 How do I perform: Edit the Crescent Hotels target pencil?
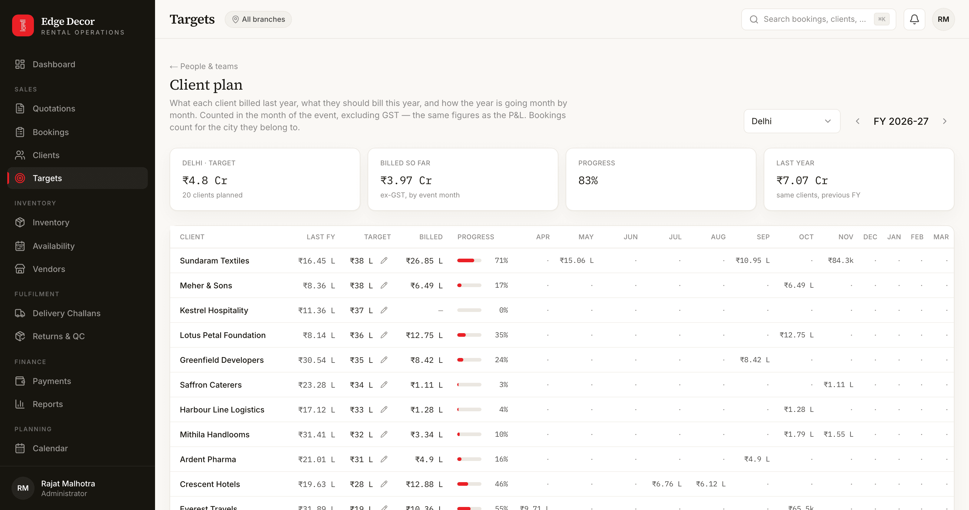(x=384, y=484)
